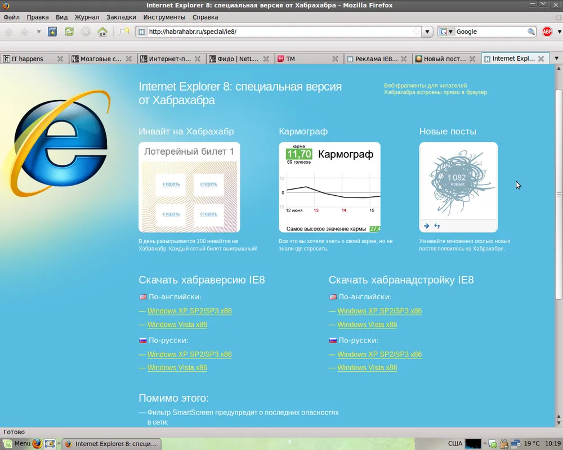Viewport: 563px width, 450px height.
Task: Open the Инструменты menu
Action: 164,17
